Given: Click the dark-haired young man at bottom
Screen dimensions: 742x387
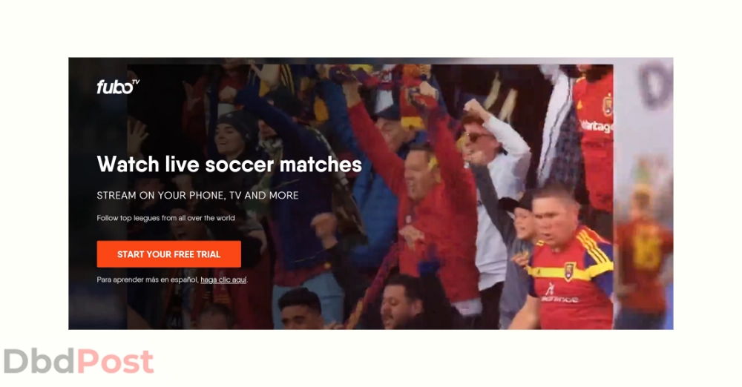Looking at the screenshot, I should (301, 310).
